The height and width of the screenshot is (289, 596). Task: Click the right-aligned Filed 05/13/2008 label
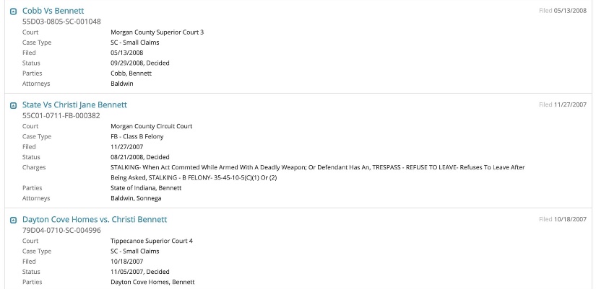[563, 11]
